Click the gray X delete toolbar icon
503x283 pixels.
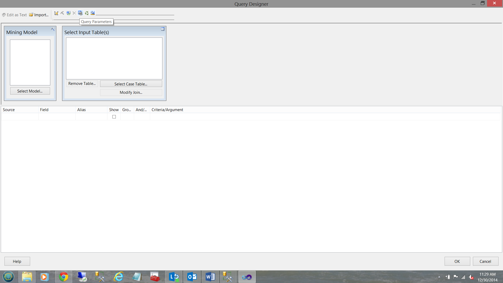pyautogui.click(x=74, y=13)
